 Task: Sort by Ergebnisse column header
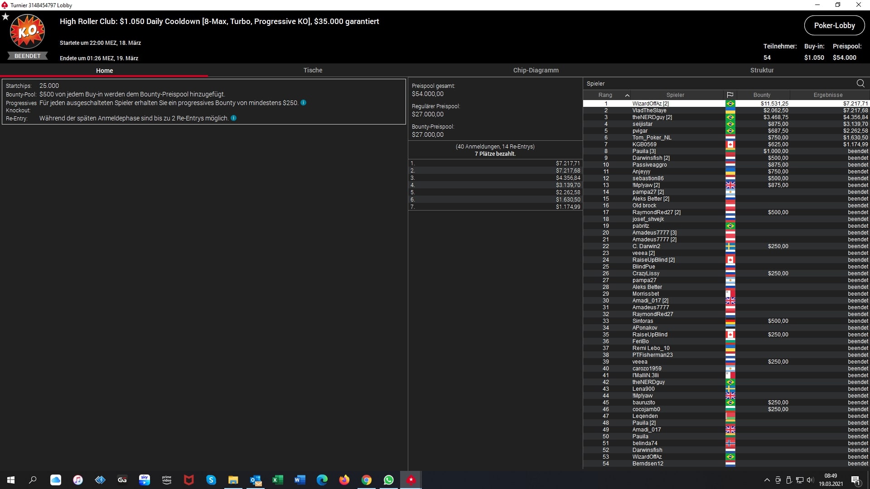click(828, 95)
